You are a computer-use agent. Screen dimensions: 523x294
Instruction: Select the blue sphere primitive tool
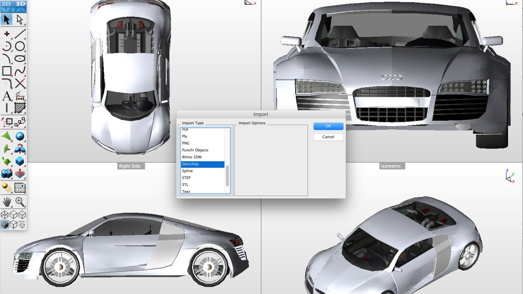point(20,136)
